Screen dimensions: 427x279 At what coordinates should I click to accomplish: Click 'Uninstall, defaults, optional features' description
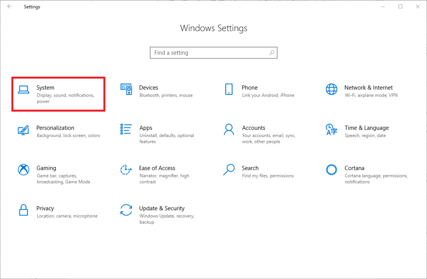pos(167,138)
